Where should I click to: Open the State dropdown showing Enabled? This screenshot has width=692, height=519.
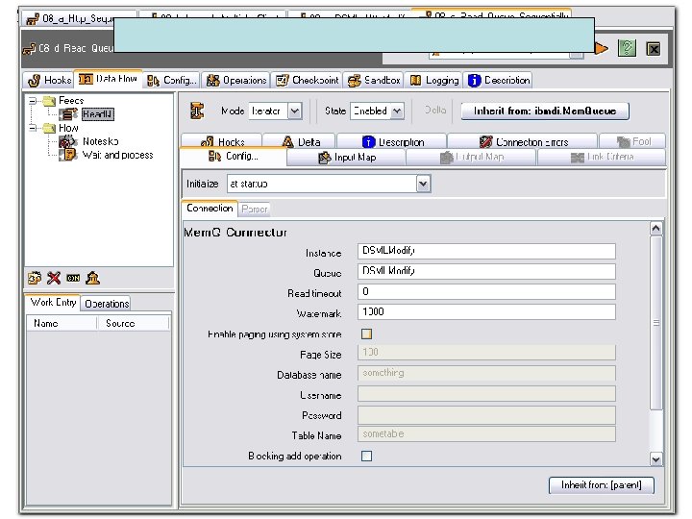tap(397, 111)
